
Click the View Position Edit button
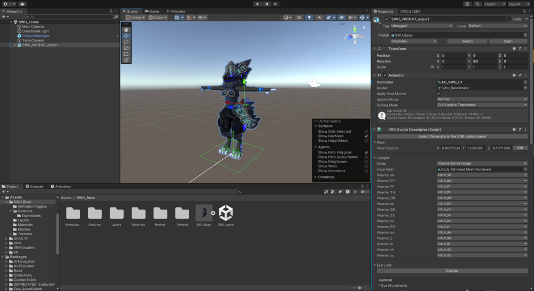click(520, 148)
